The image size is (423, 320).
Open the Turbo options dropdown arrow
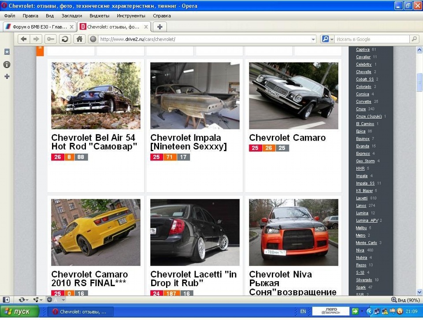pyautogui.click(x=41, y=300)
